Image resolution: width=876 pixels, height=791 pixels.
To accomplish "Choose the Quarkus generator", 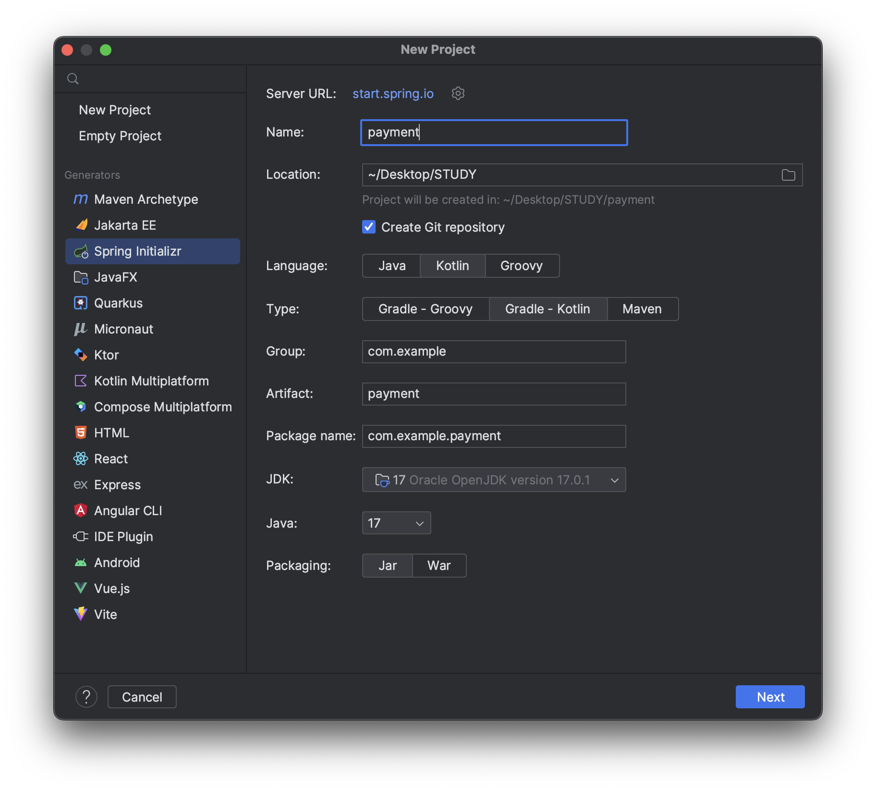I will [x=118, y=303].
